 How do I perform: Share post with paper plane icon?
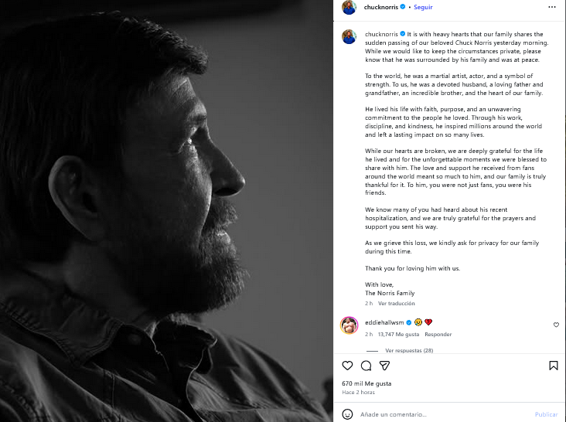coord(384,366)
